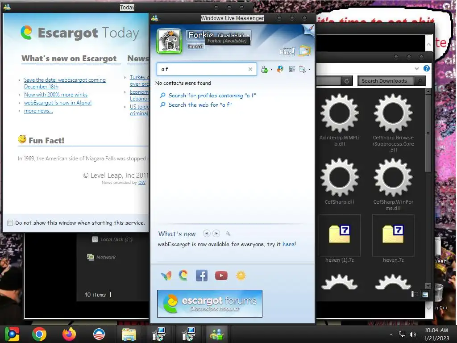Show hidden tray icons arrow
The width and height of the screenshot is (457, 343).
(x=391, y=334)
